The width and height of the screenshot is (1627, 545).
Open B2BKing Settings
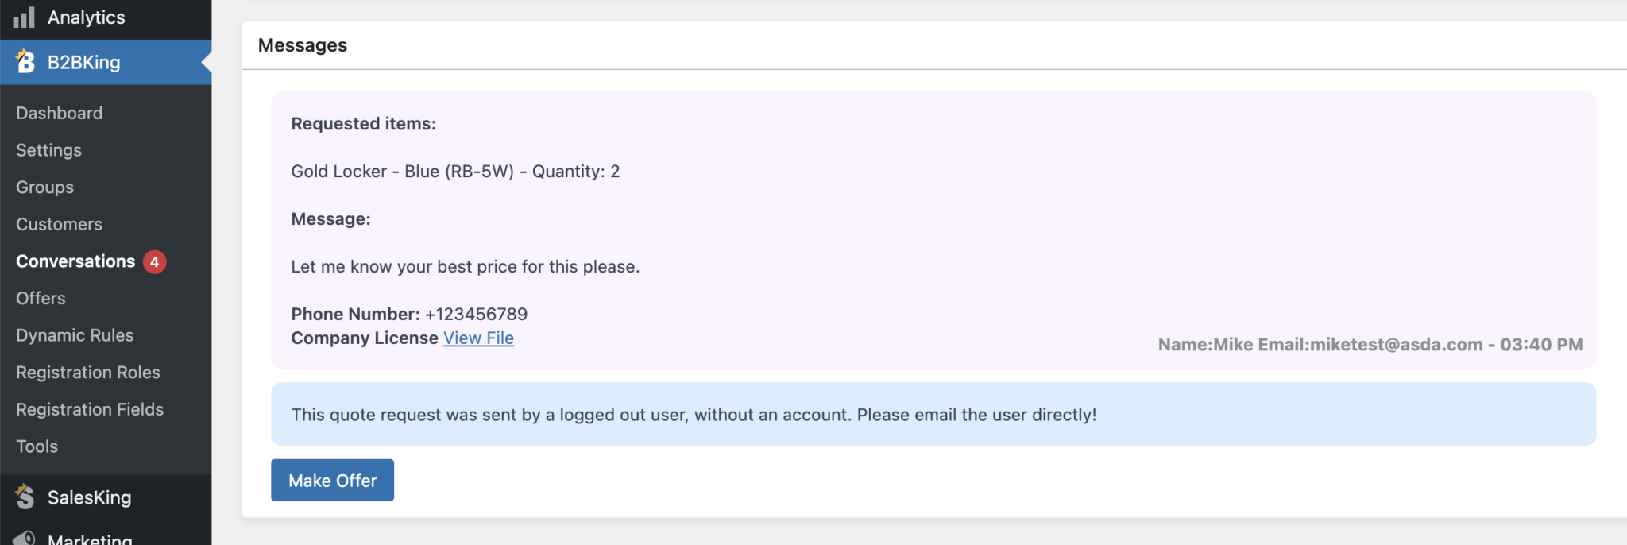pos(48,149)
